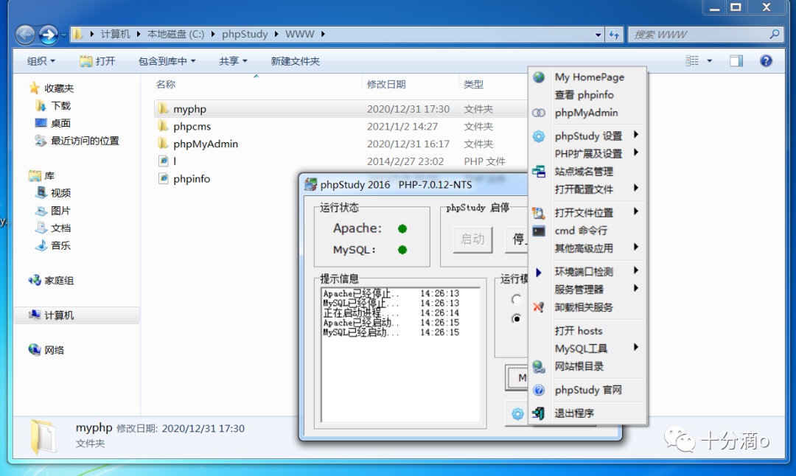Viewport: 796px width, 476px height.
Task: Click the WWW breadcrumb in address bar
Action: [299, 34]
